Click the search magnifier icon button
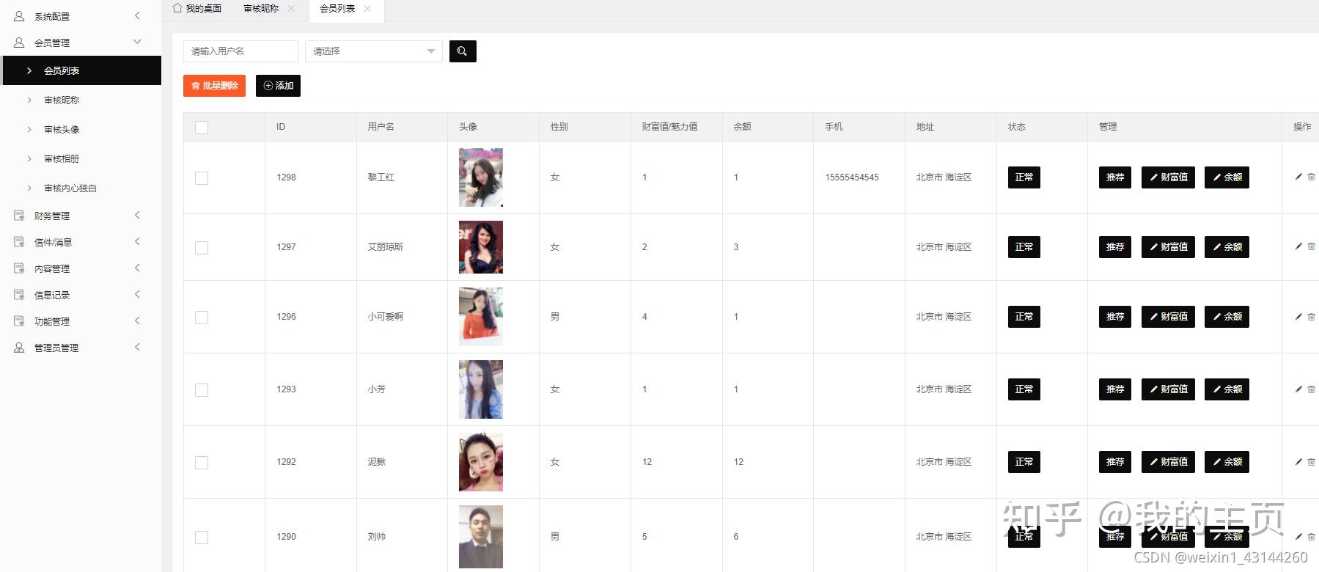Image resolution: width=1319 pixels, height=572 pixels. tap(462, 51)
